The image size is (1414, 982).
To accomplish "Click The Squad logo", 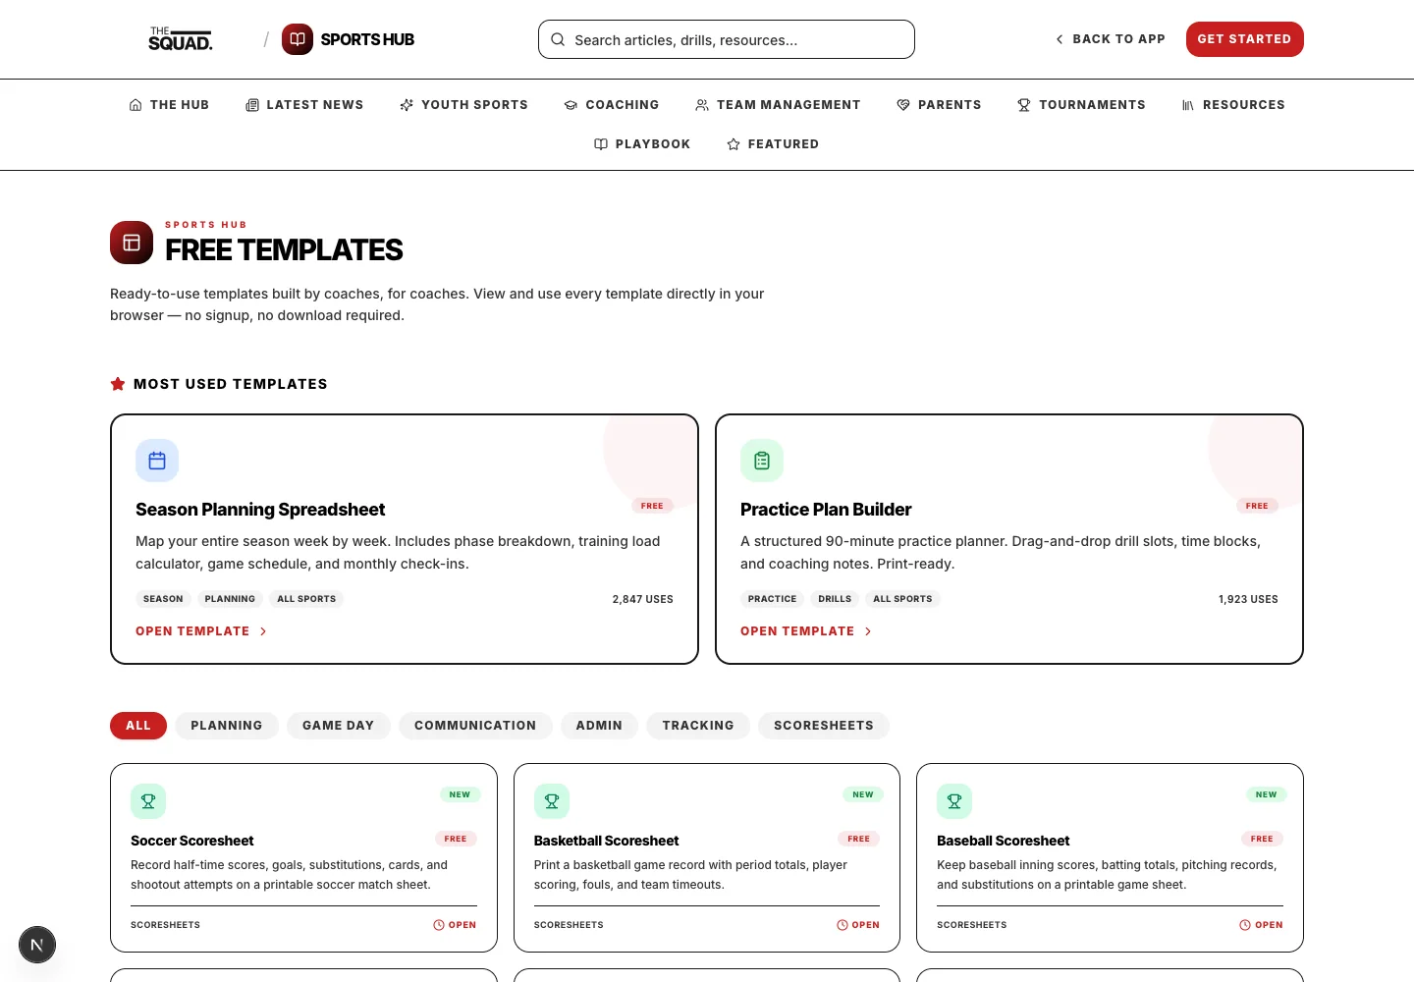I will (x=181, y=39).
